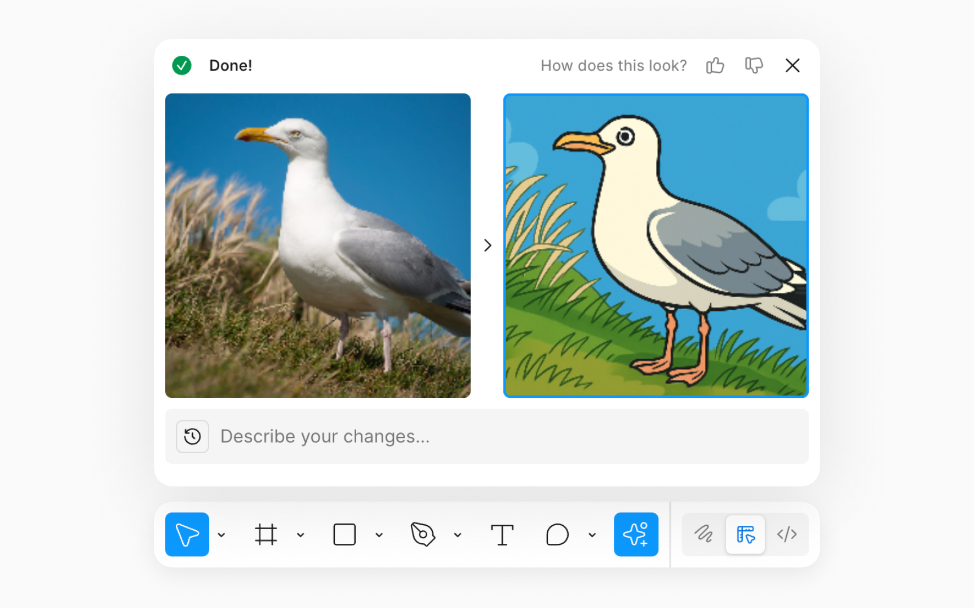974x608 pixels.
Task: Select the cartoon seagull result image
Action: 656,245
